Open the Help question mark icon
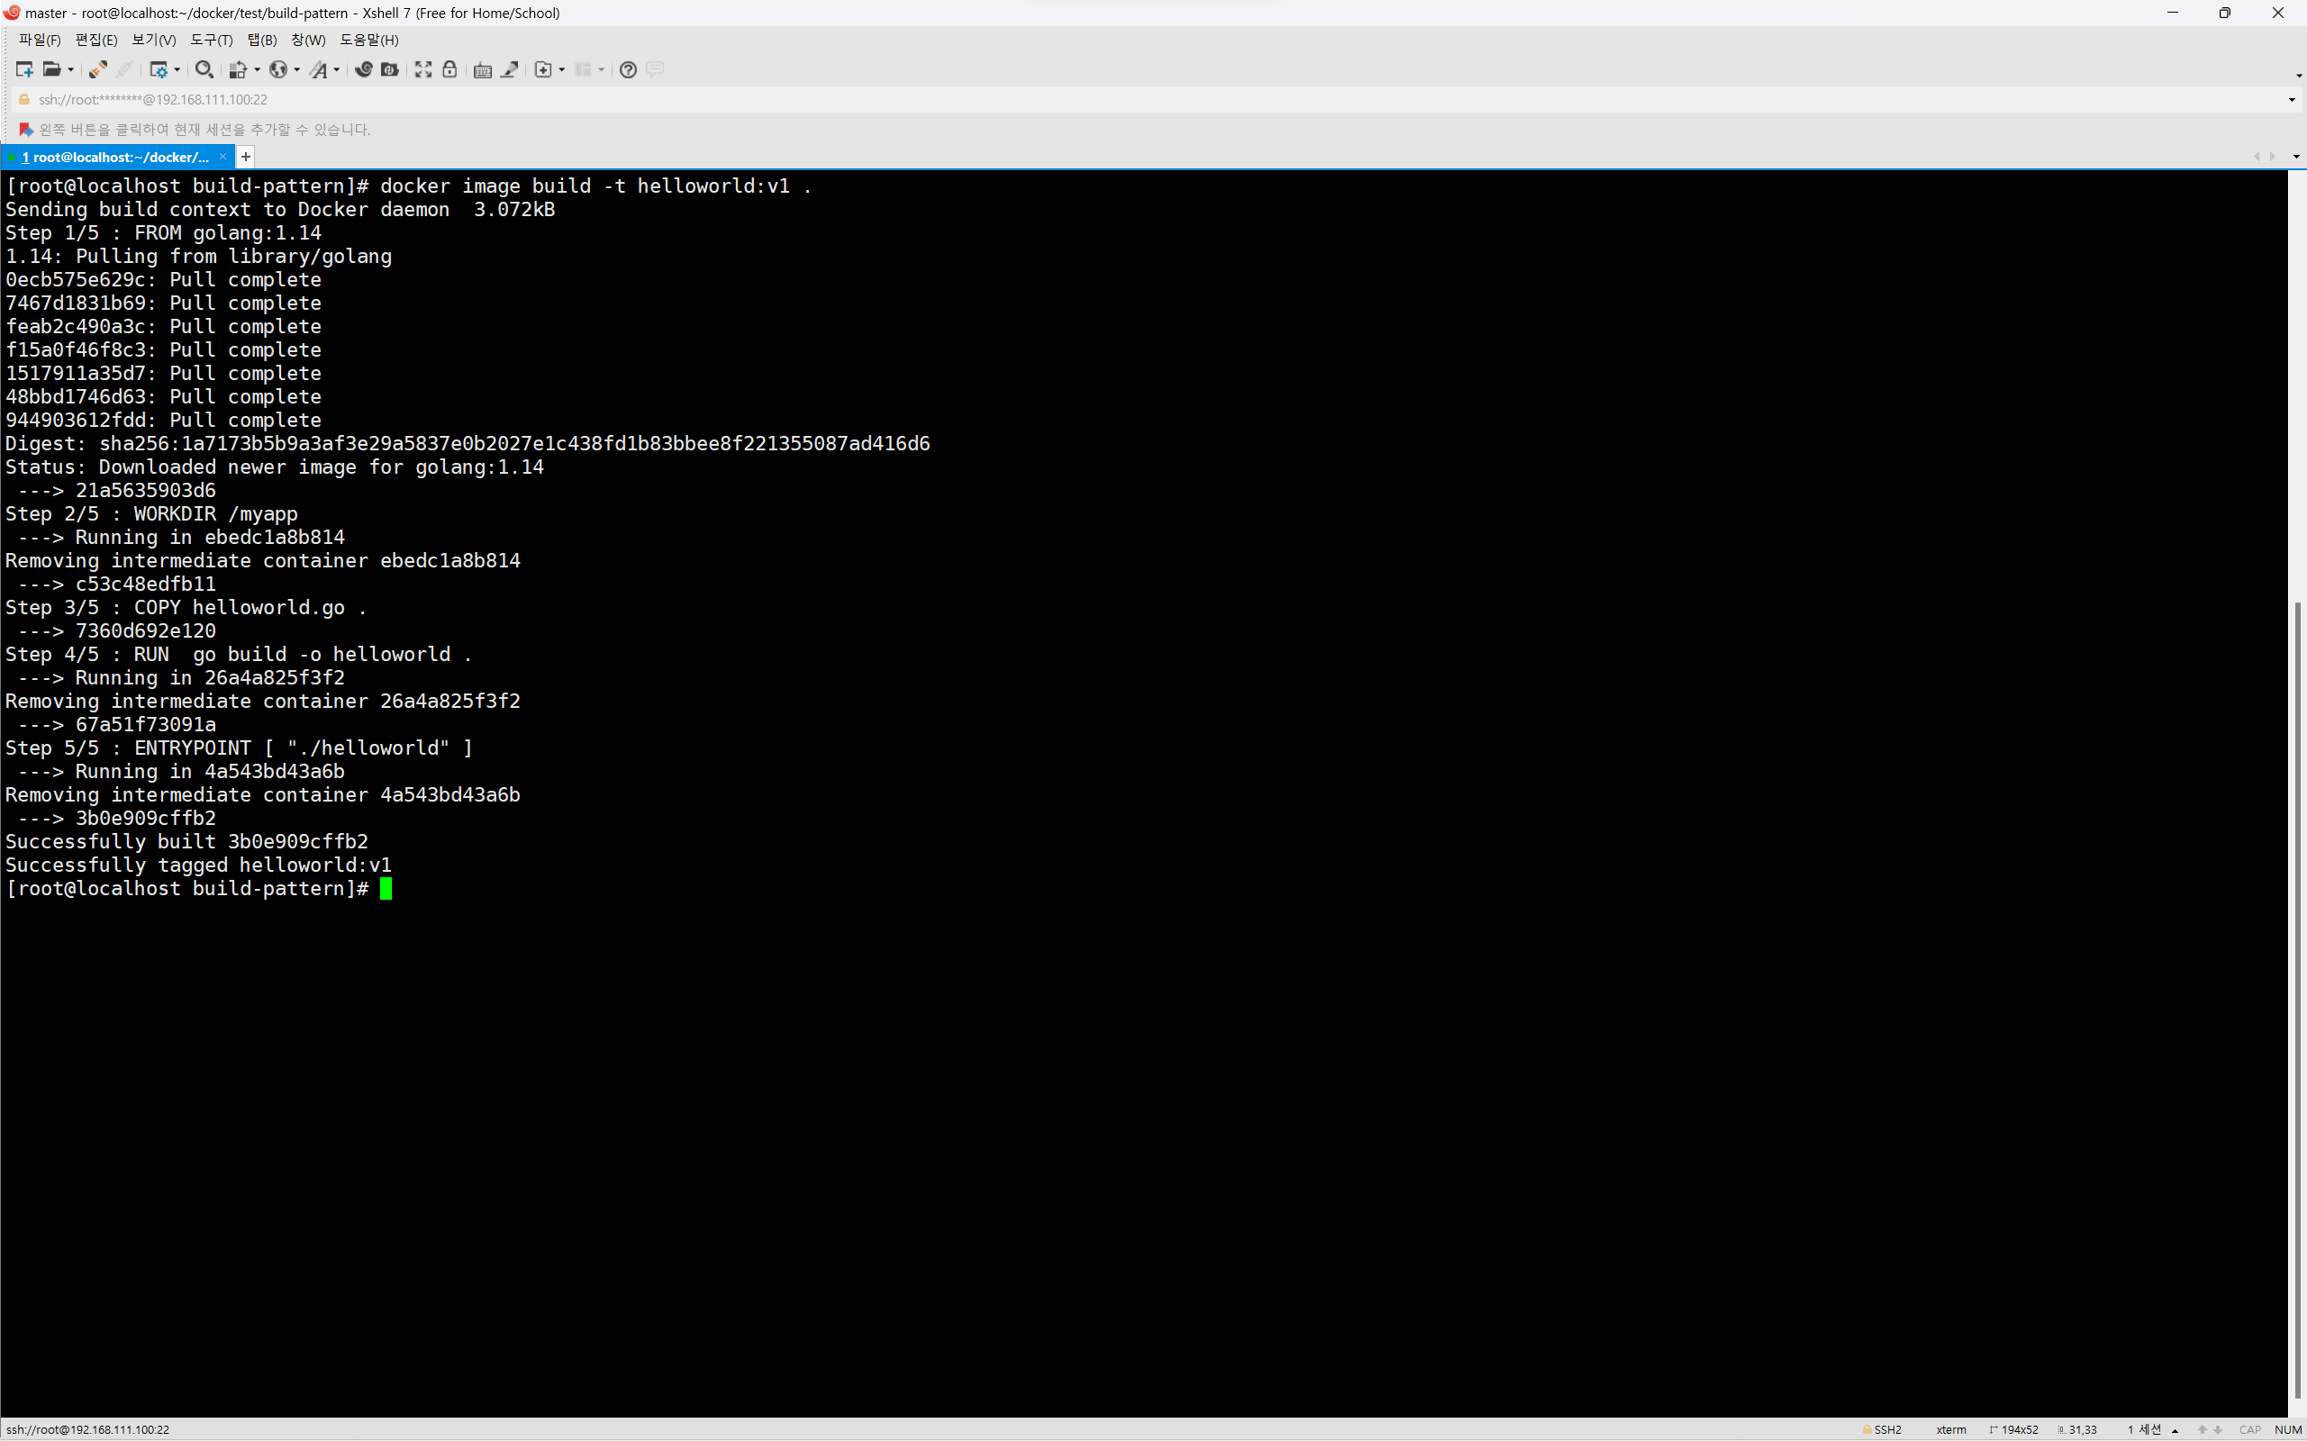Viewport: 2307px width, 1441px height. click(x=627, y=69)
